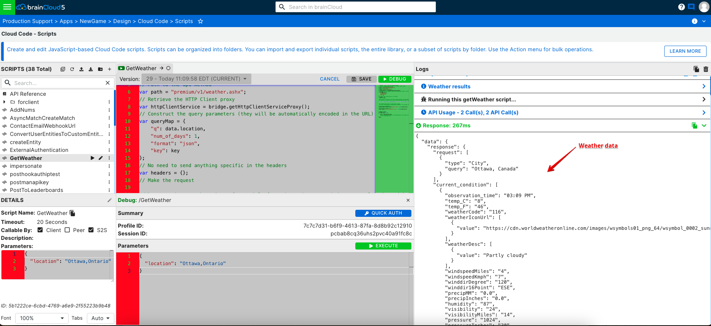711x326 pixels.
Task: Open the Font size 100% dropdown
Action: (x=42, y=318)
